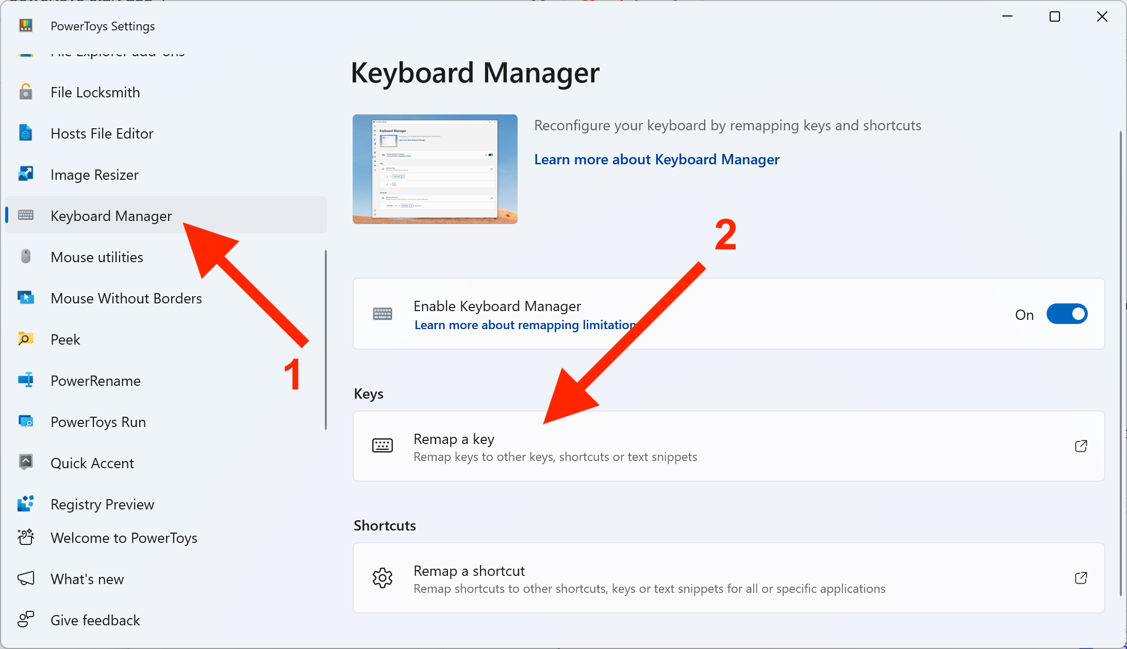Screen dimensions: 1127x649
Task: Open Remap a key external window icon
Action: [x=1081, y=446]
